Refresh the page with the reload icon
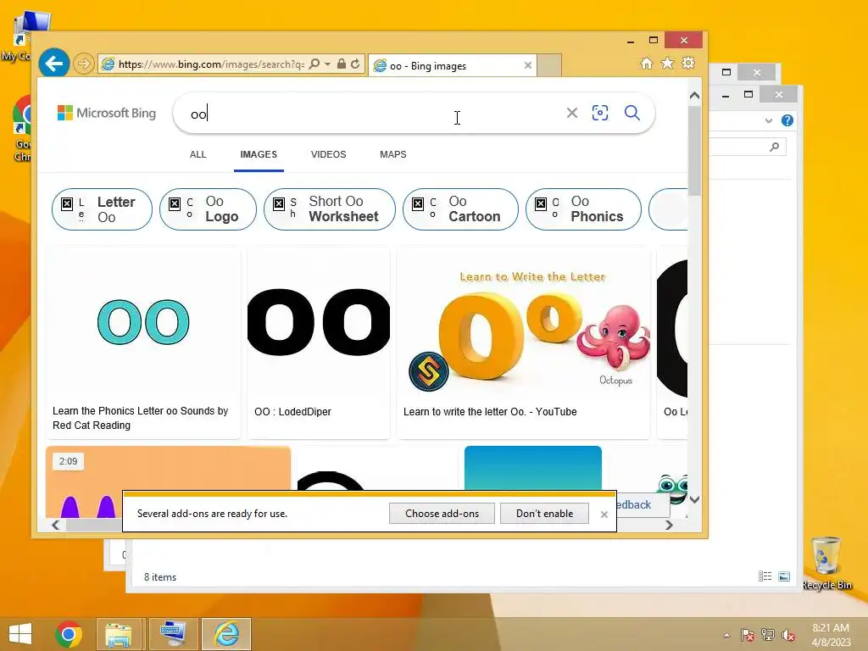The height and width of the screenshot is (651, 868). pyautogui.click(x=355, y=64)
